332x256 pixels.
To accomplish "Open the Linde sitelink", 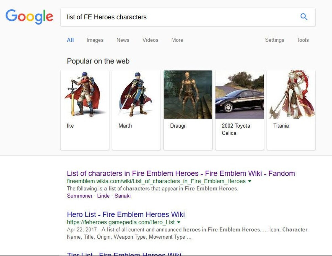I will [103, 196].
